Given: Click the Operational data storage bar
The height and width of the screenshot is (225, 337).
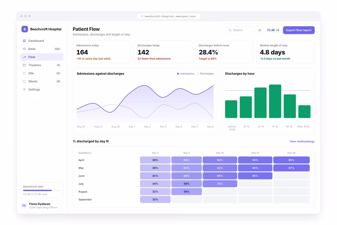Looking at the screenshot, I should point(42,190).
